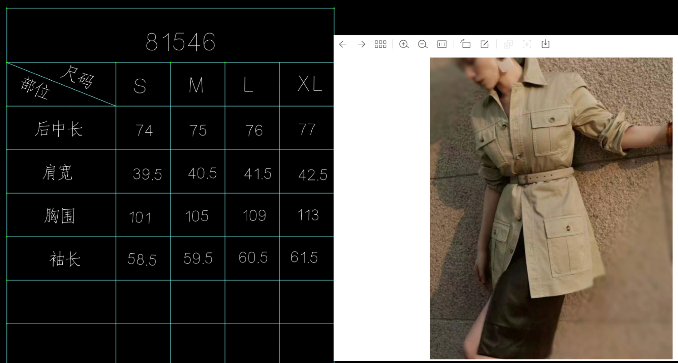The height and width of the screenshot is (363, 678).
Task: Show image at actual 1:1 size
Action: pos(442,44)
